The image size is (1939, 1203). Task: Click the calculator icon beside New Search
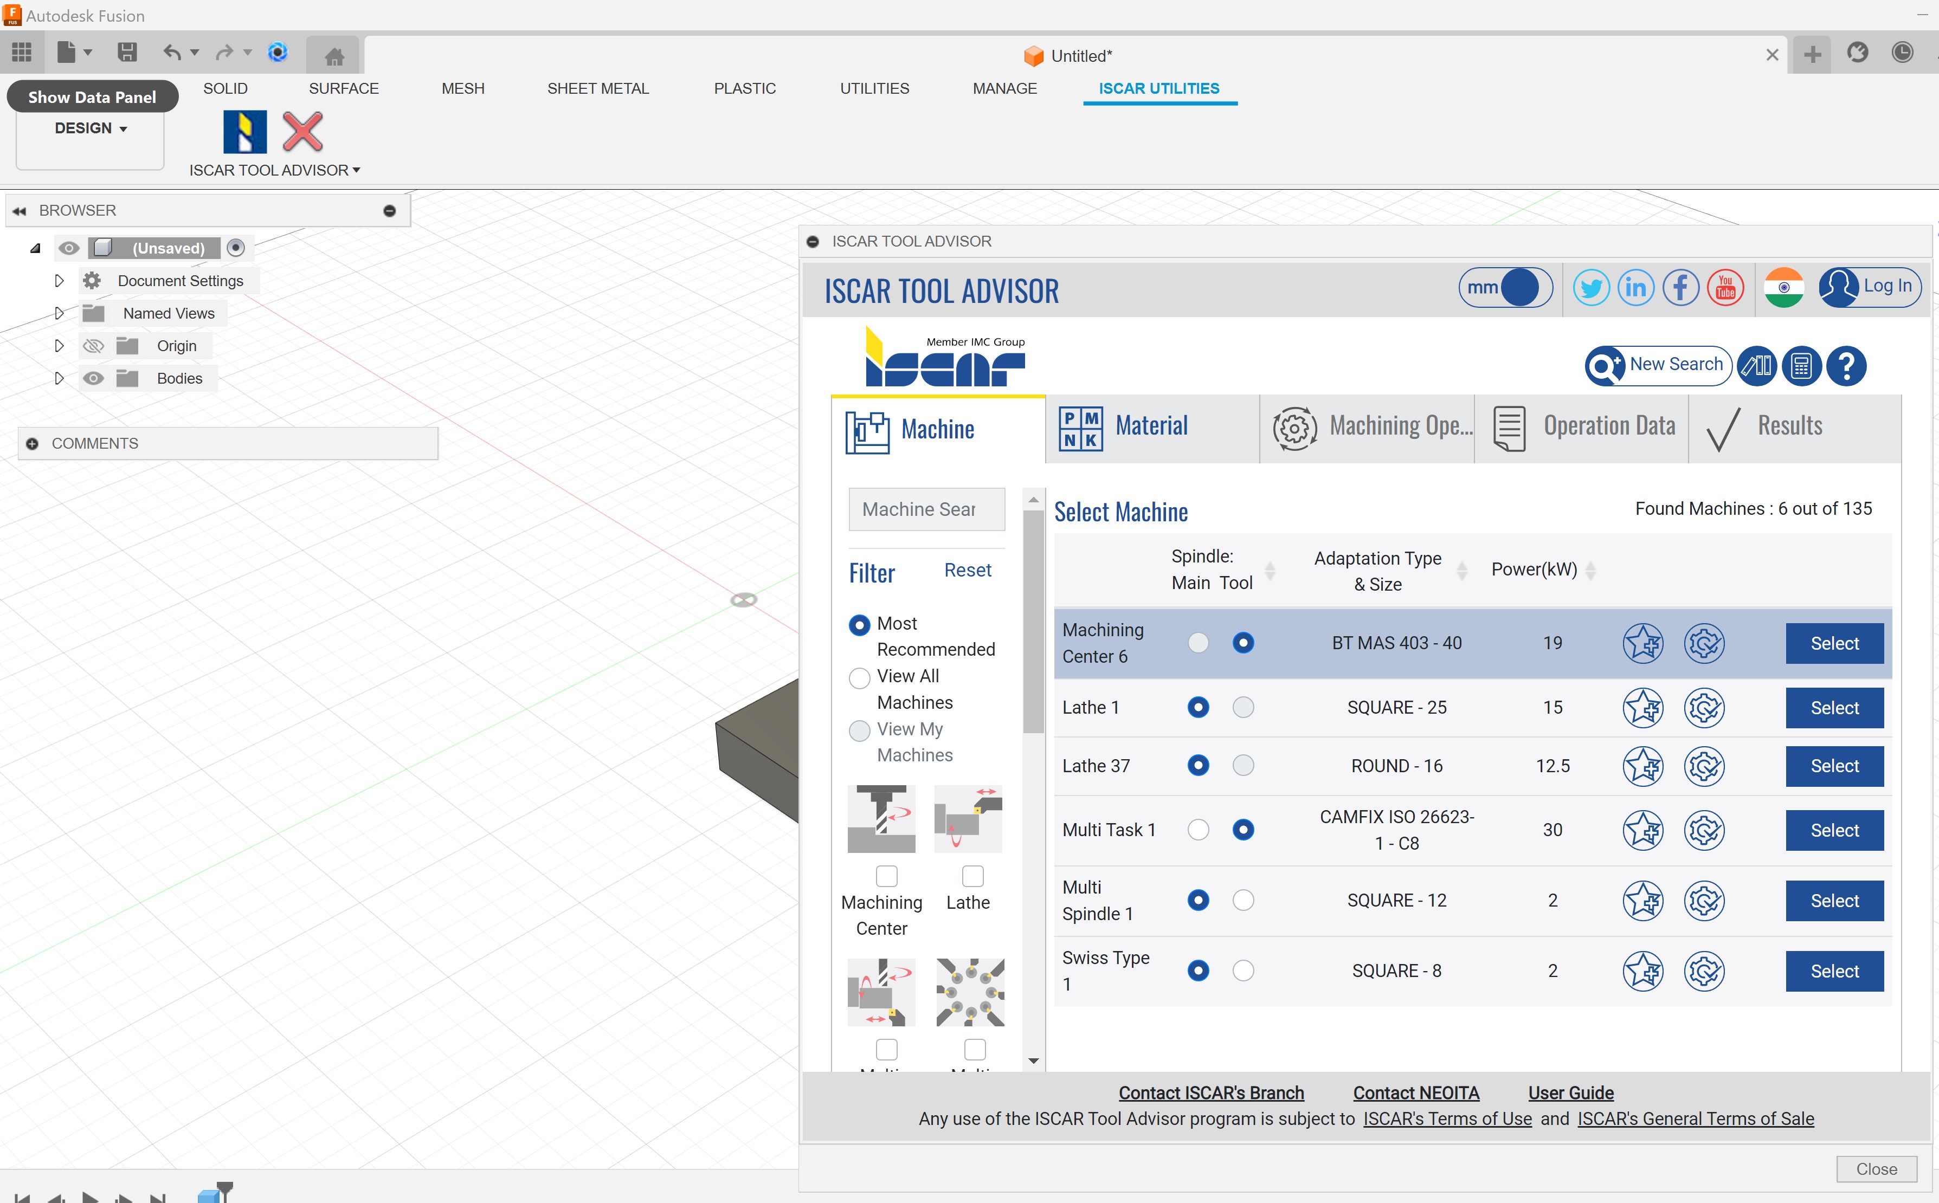[x=1801, y=366]
